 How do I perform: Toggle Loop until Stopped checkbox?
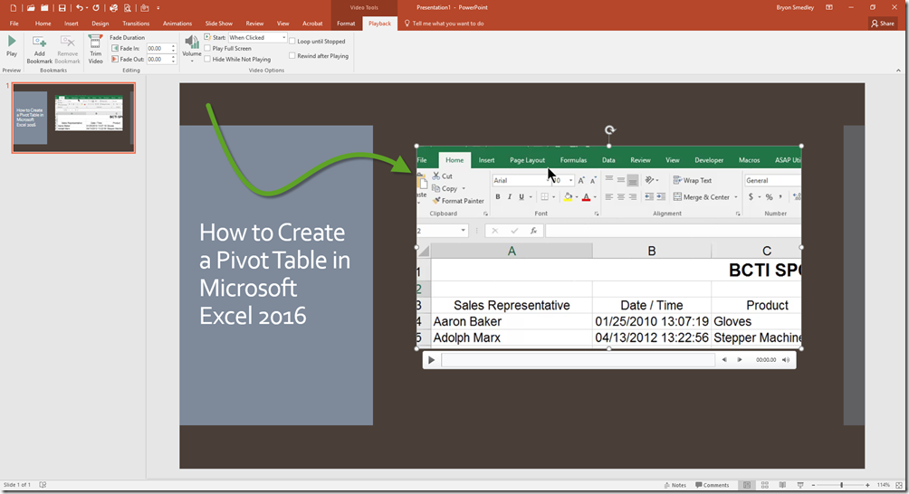point(292,42)
